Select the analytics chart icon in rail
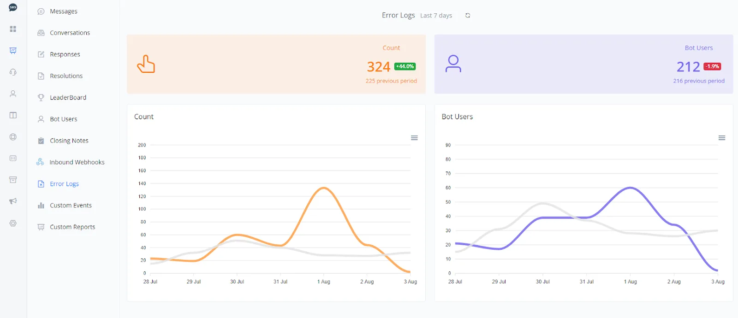Image resolution: width=738 pixels, height=318 pixels. click(x=13, y=51)
